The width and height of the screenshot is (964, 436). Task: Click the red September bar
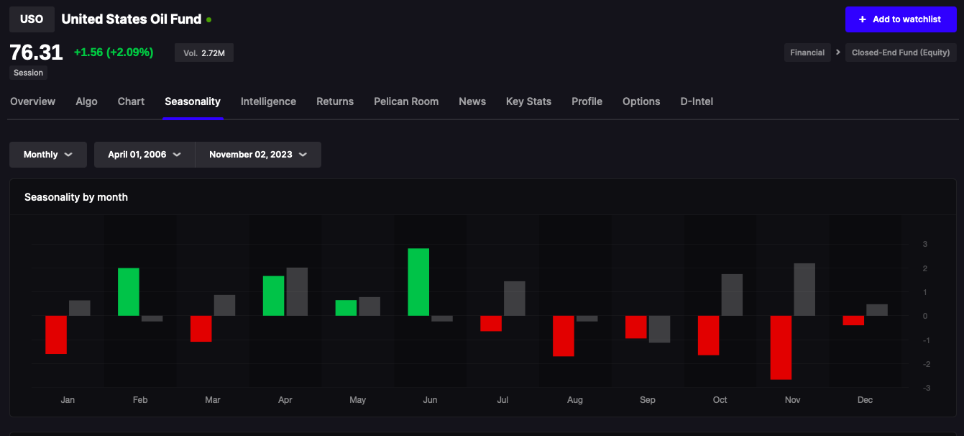(x=636, y=327)
